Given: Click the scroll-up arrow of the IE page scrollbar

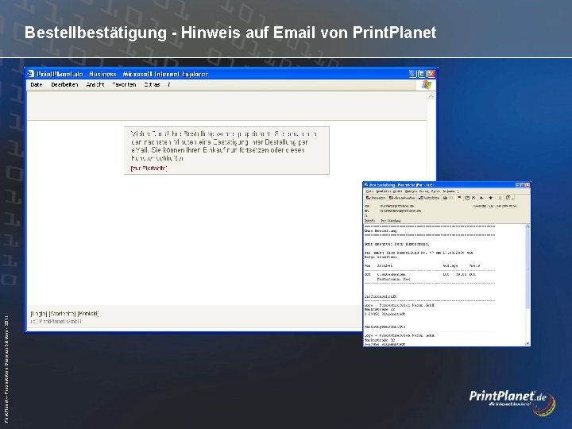Looking at the screenshot, I should tap(431, 96).
